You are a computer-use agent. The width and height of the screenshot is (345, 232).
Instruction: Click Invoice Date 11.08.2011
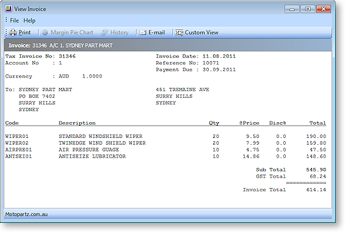click(219, 56)
